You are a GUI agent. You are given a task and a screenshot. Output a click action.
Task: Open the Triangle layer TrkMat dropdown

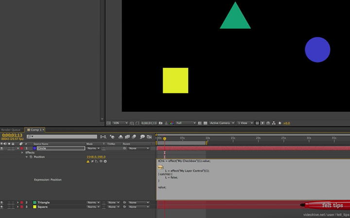113,202
